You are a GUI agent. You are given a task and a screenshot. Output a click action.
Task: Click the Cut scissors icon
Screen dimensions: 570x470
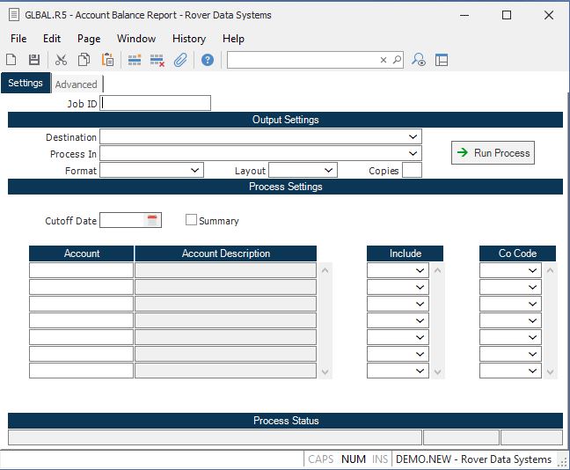(x=61, y=60)
